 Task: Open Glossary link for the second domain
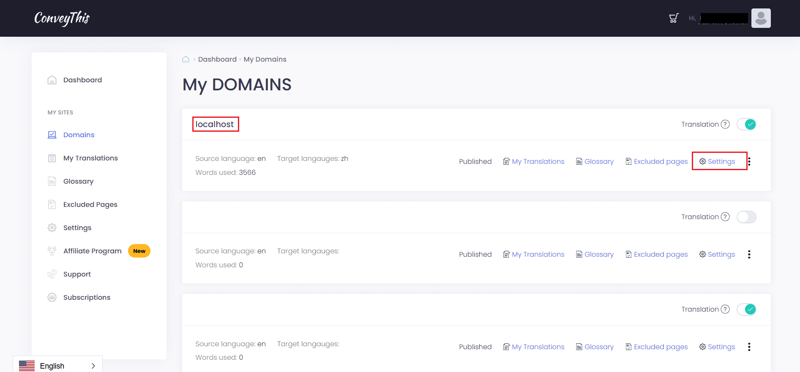595,254
